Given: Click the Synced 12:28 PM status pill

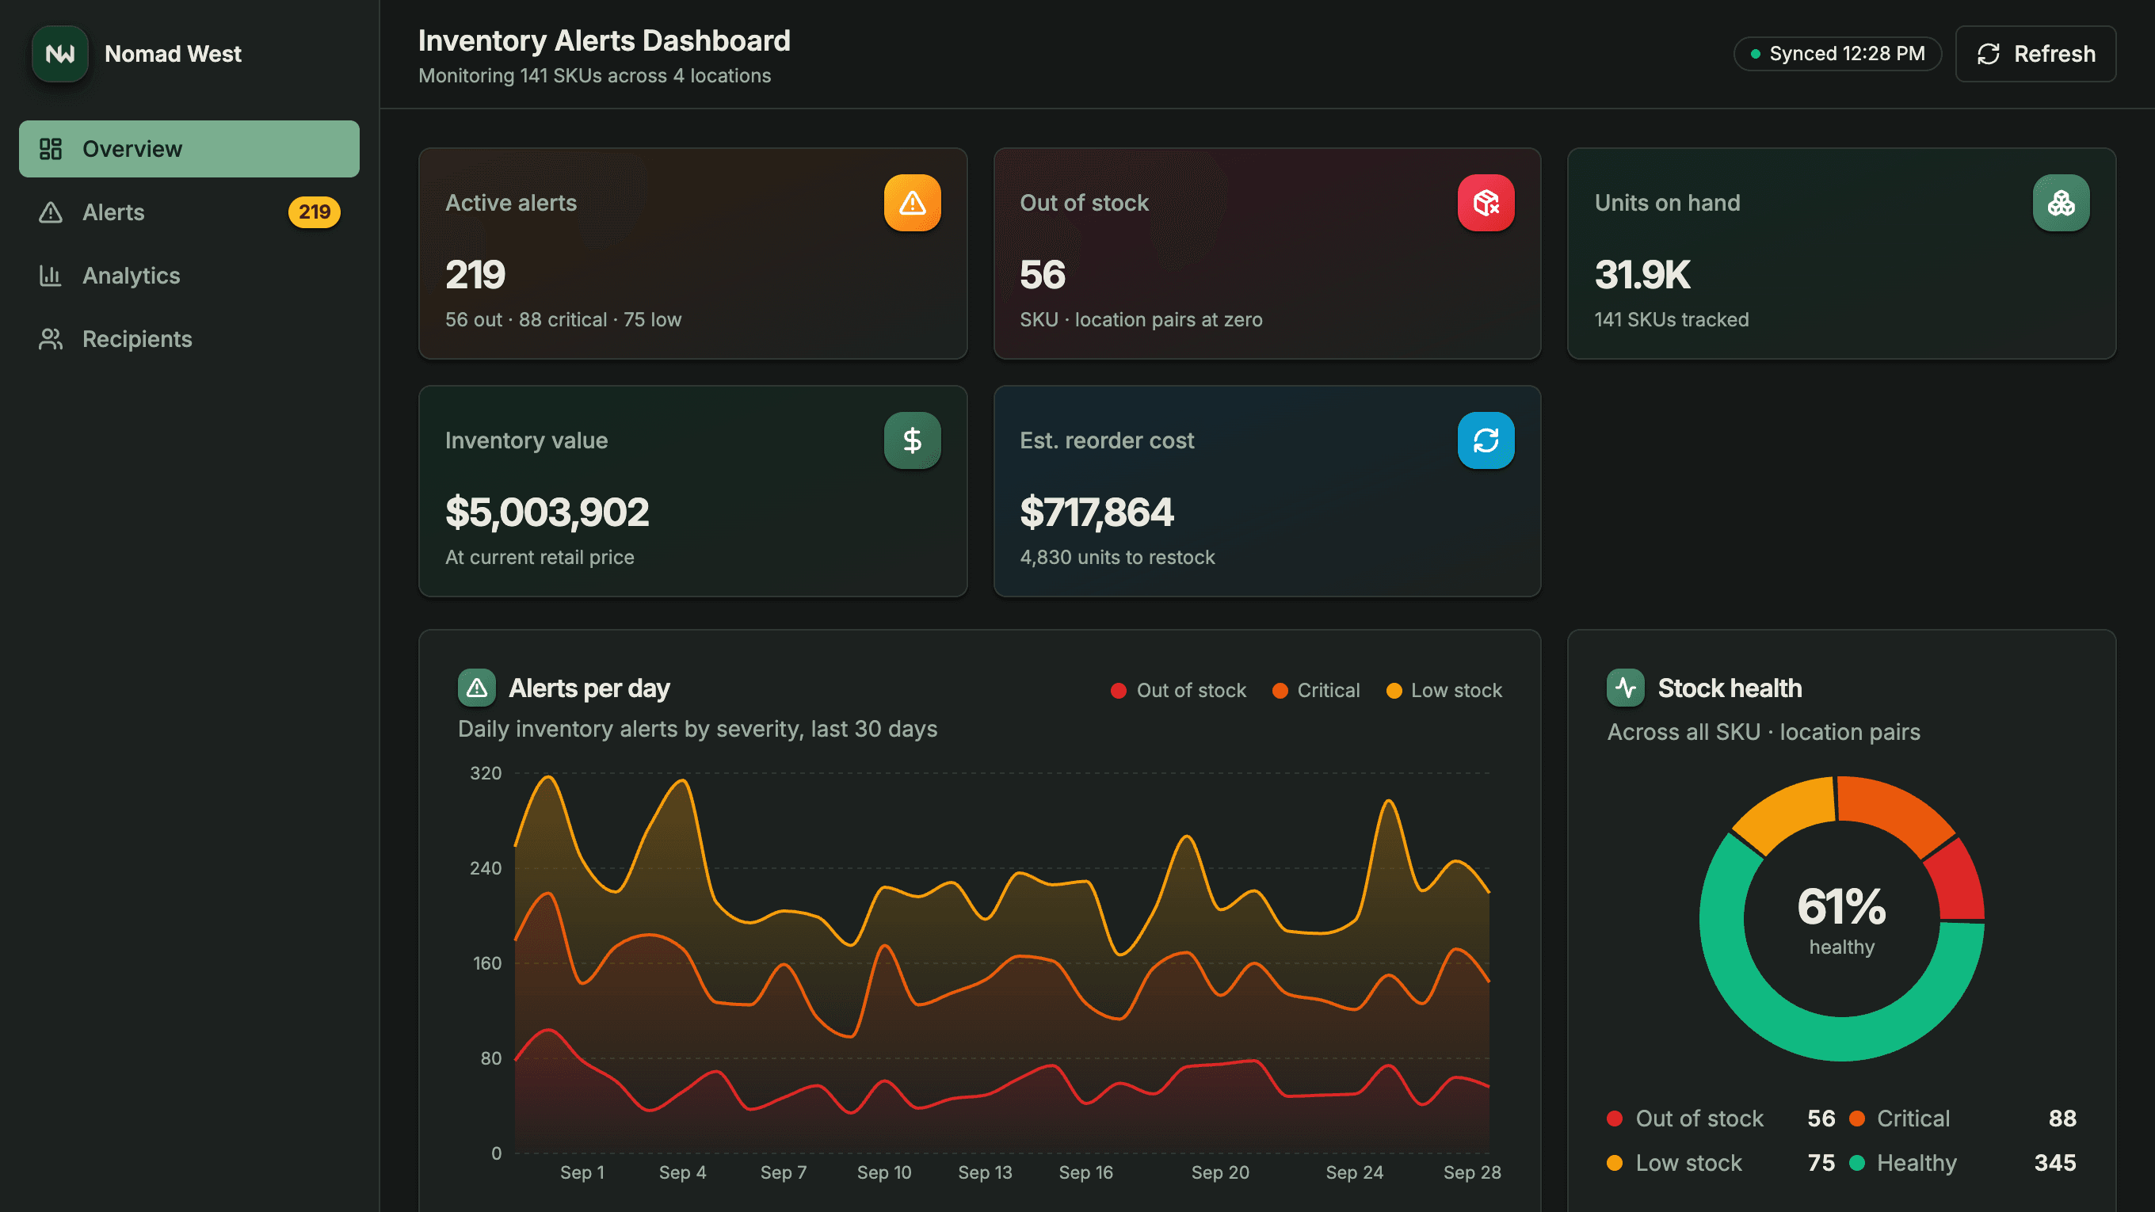Looking at the screenshot, I should [x=1837, y=54].
